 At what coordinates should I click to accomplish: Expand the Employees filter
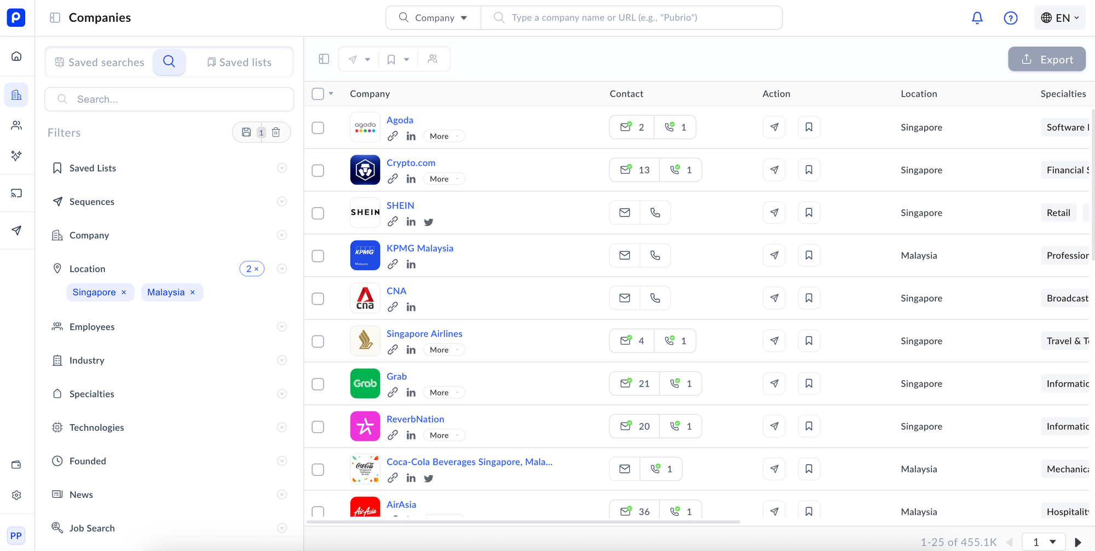point(282,327)
